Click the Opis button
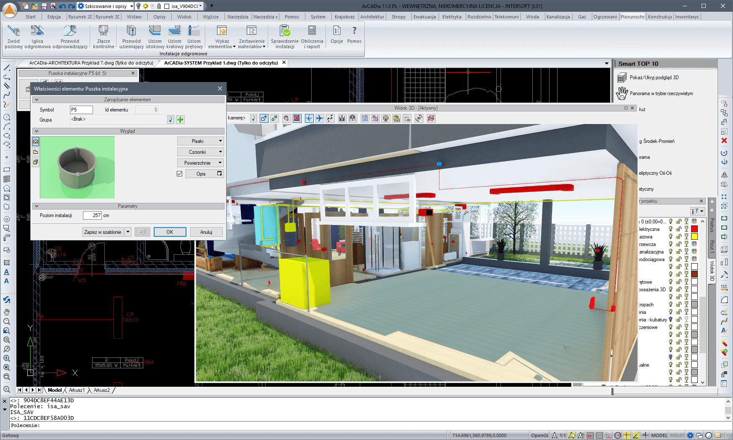The height and width of the screenshot is (440, 733). pyautogui.click(x=204, y=174)
